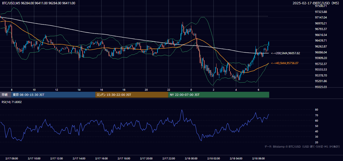Click the BTC/USD,M5 OHLC header text
The height and width of the screenshot is (161, 343).
click(39, 3)
